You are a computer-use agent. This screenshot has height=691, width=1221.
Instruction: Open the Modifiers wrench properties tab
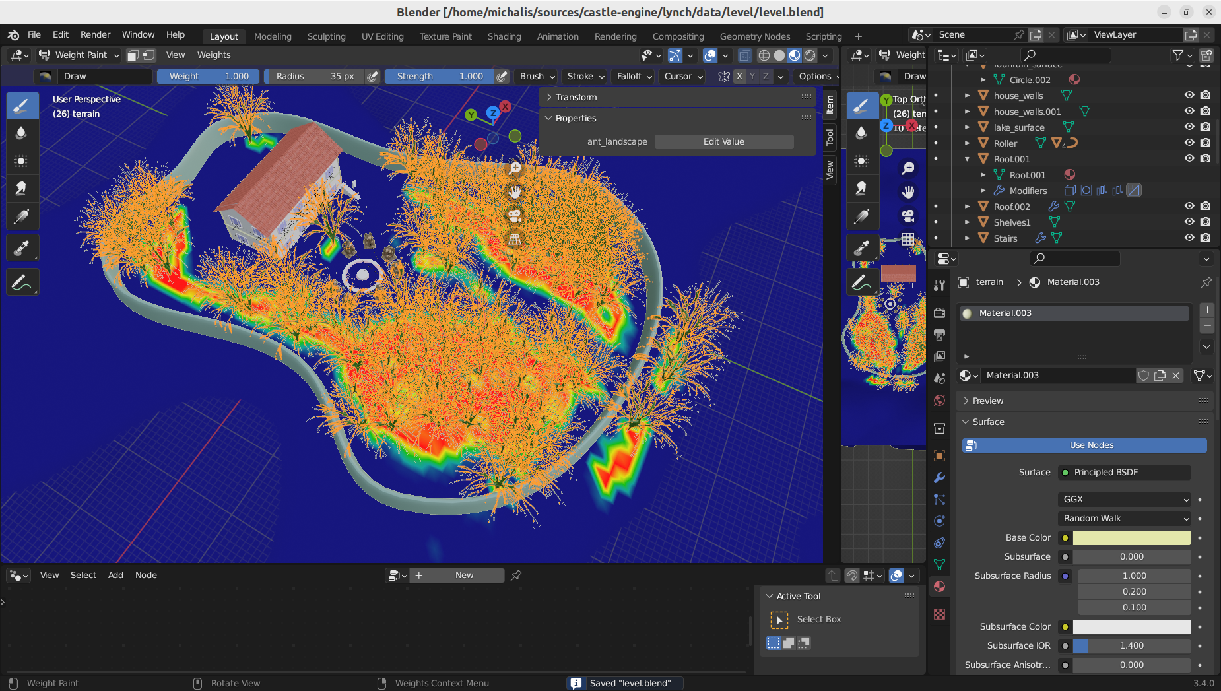939,477
